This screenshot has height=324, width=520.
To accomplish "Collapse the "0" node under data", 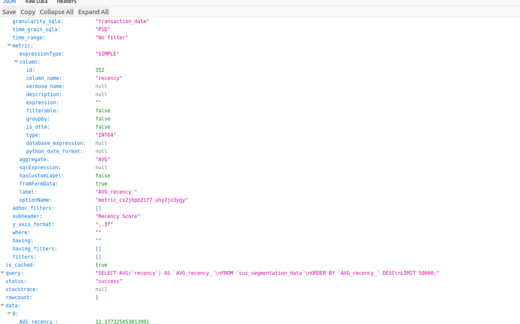I will pos(9,313).
